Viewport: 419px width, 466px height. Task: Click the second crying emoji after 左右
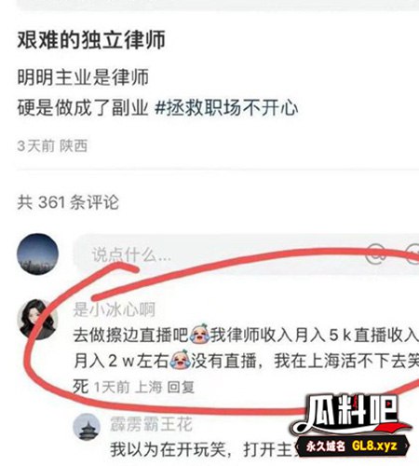point(180,360)
